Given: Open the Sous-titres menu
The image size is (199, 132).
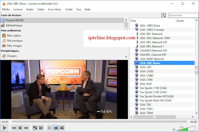Looking at the screenshot, I should [54, 10].
